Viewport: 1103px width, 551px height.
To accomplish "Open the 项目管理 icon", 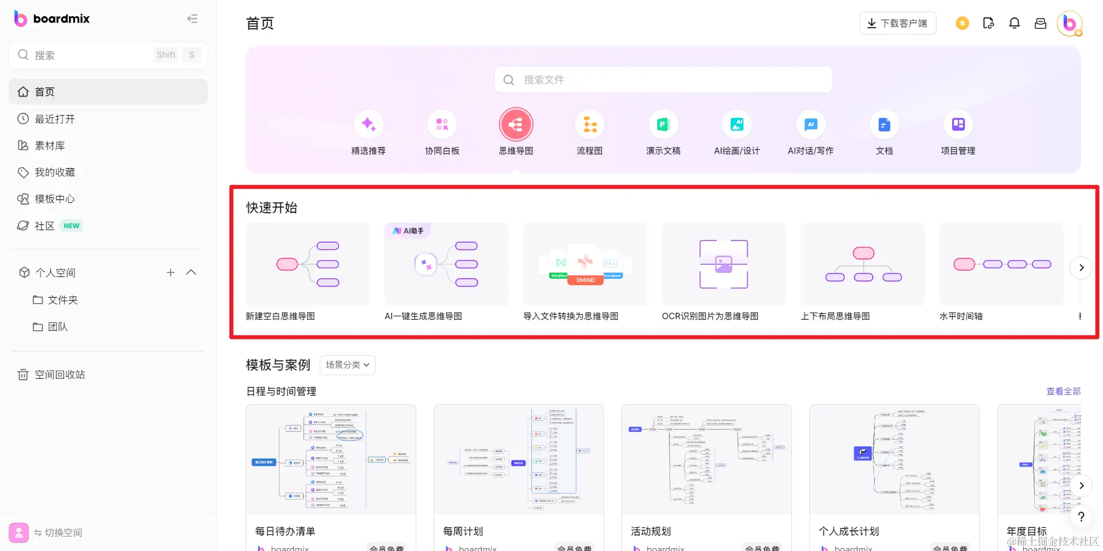I will click(x=958, y=124).
